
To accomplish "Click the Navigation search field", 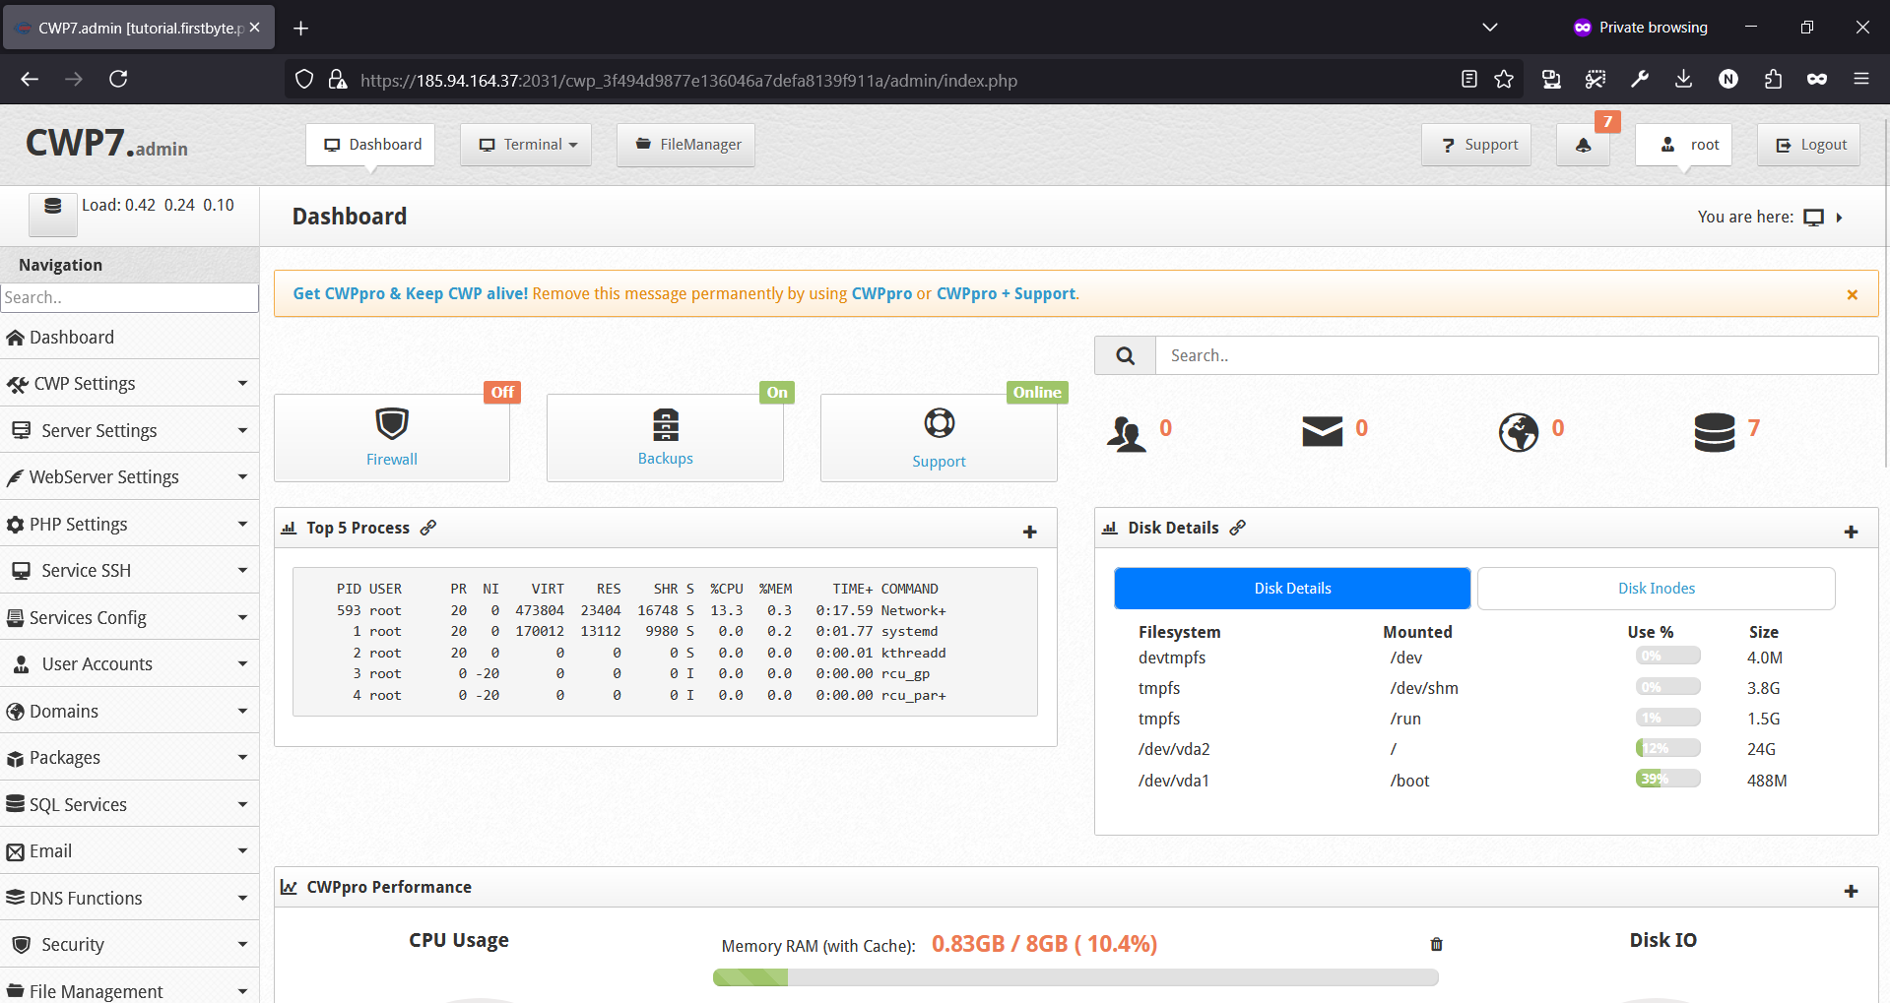I will pos(129,297).
